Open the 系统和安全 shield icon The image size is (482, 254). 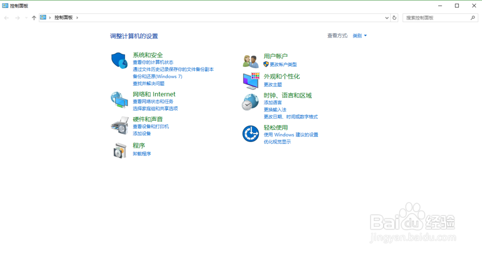coord(119,61)
